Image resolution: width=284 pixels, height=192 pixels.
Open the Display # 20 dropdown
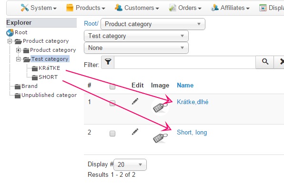pyautogui.click(x=130, y=164)
